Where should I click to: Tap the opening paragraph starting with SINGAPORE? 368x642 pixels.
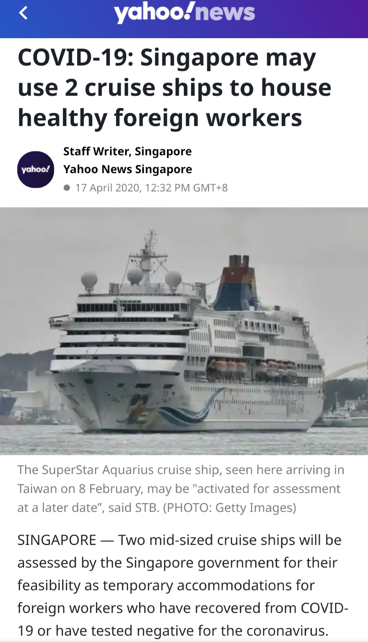(183, 585)
